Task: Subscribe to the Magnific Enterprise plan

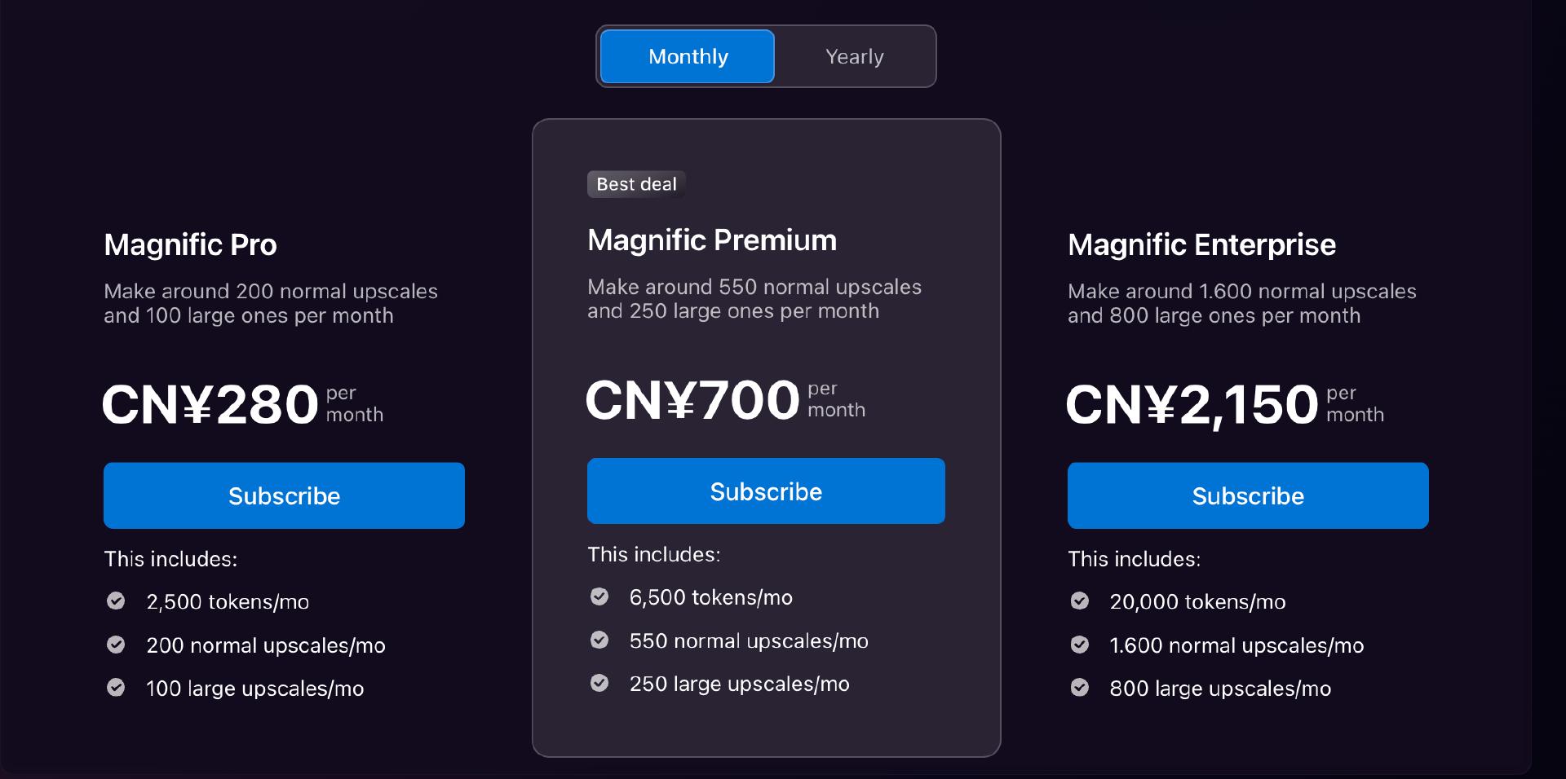Action: click(1248, 495)
